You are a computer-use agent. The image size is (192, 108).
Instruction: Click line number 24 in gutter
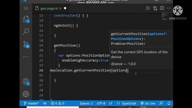tap(41, 70)
